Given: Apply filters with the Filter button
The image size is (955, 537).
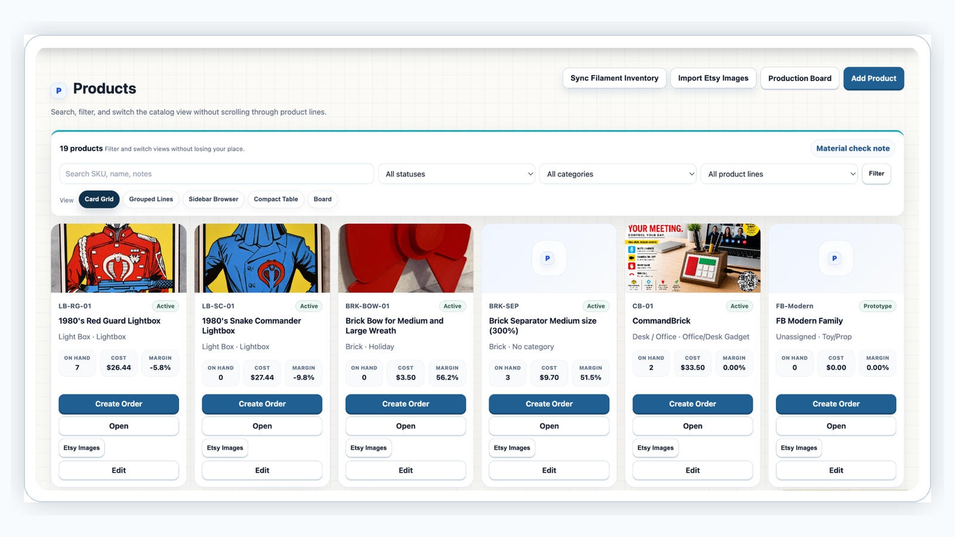Looking at the screenshot, I should point(876,174).
